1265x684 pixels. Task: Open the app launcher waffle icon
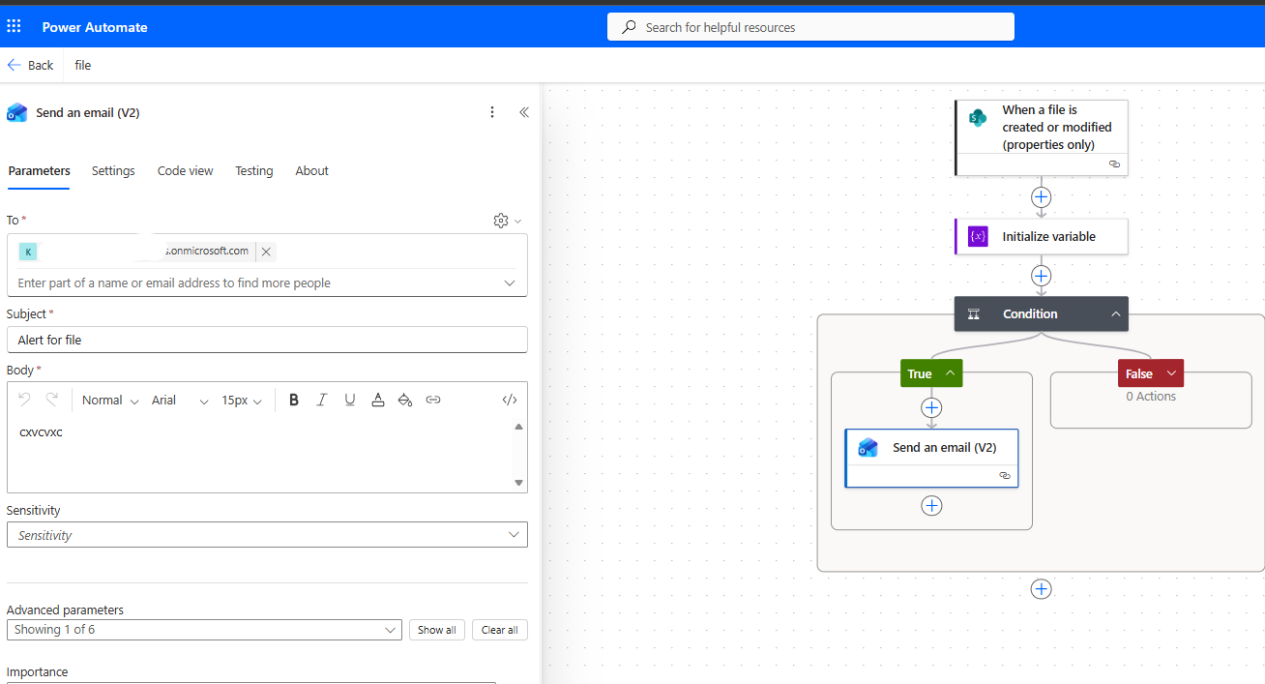[15, 26]
